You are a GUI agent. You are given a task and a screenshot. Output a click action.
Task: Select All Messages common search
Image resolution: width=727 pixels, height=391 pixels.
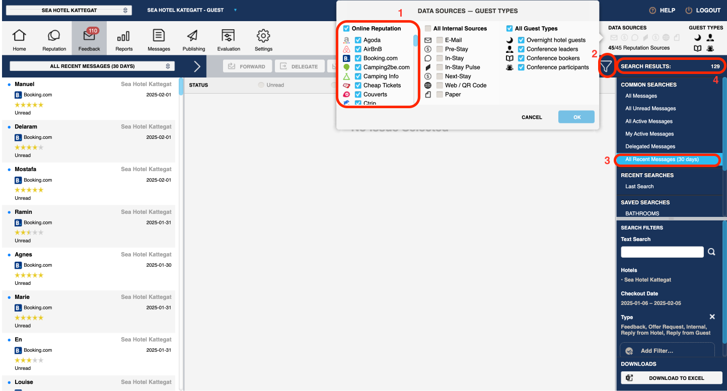pyautogui.click(x=641, y=96)
